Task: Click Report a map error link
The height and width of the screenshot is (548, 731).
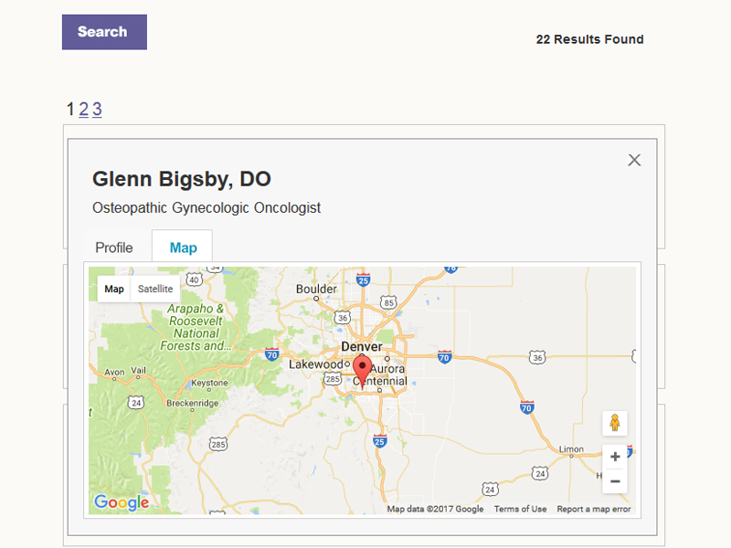Action: (594, 509)
